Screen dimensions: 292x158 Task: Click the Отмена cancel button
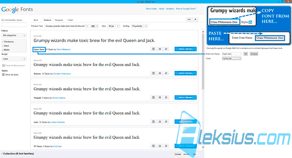[254, 54]
